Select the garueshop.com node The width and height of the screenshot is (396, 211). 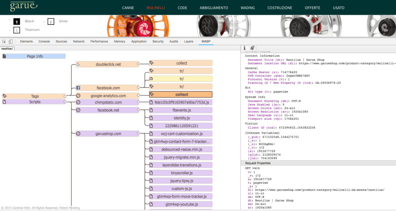coord(108,133)
